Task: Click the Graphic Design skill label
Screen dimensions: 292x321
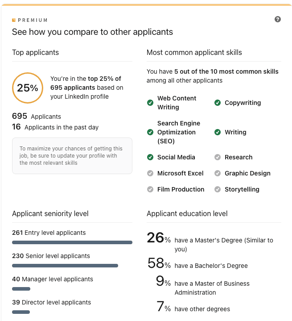Action: (247, 173)
